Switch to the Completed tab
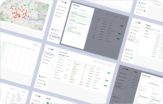 [67, 56]
